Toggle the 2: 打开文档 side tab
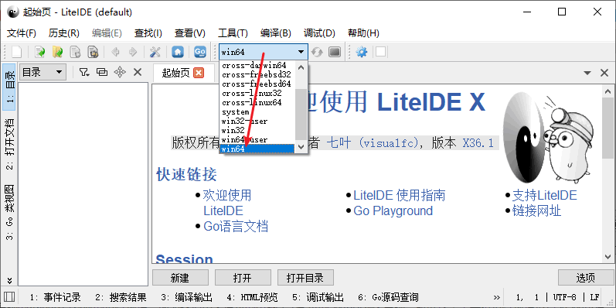616x308 pixels. coord(10,144)
